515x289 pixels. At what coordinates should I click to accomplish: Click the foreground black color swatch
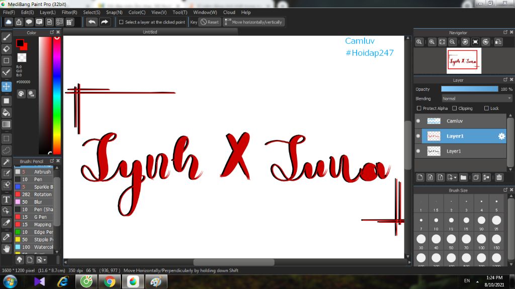(20, 43)
